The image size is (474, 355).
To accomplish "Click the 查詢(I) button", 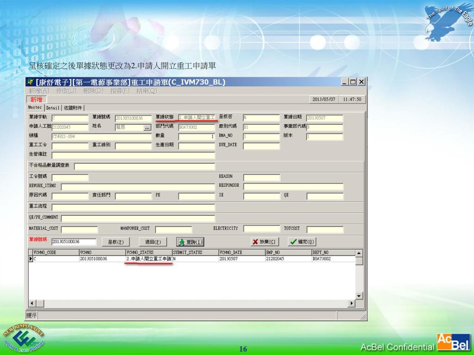I will click(190, 242).
